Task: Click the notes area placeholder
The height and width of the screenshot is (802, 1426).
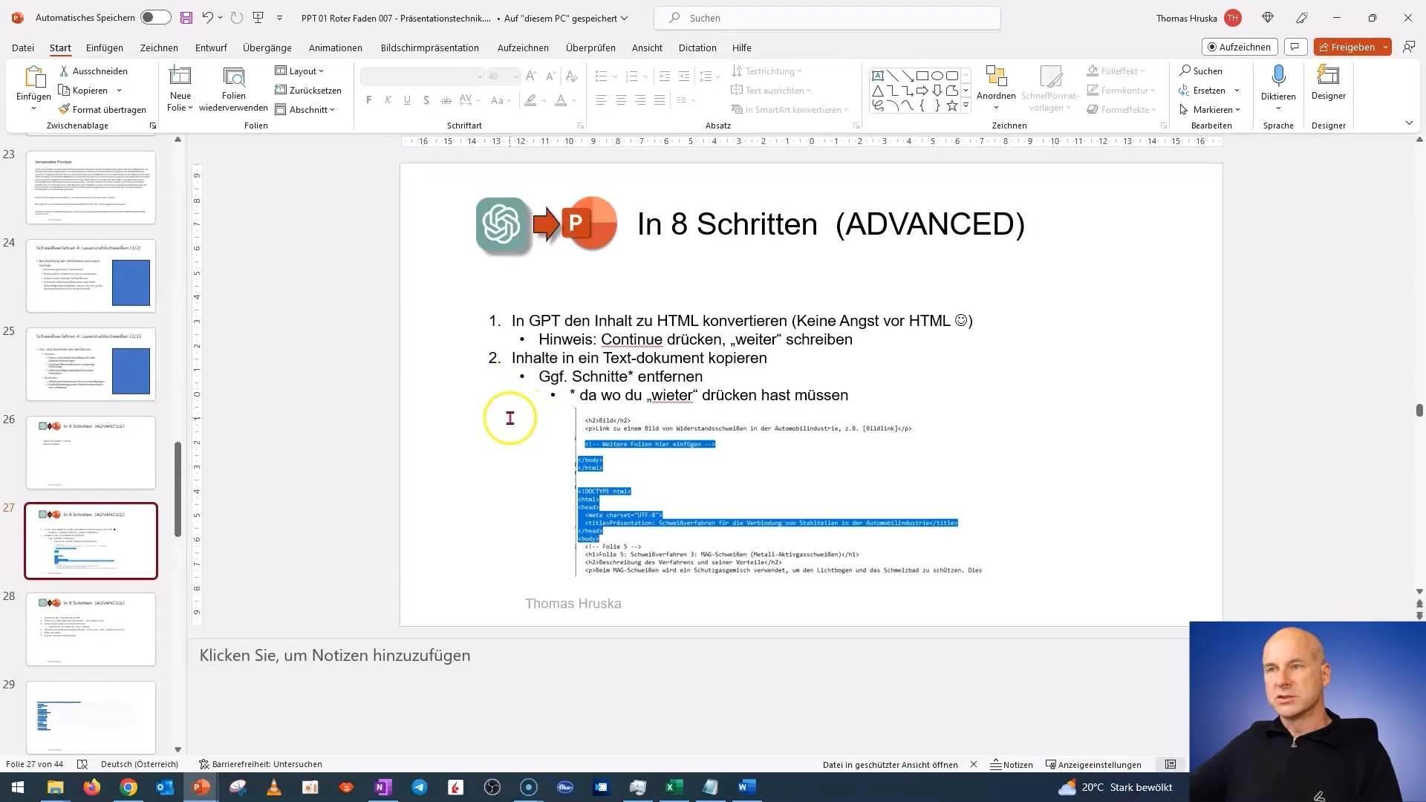Action: click(335, 655)
